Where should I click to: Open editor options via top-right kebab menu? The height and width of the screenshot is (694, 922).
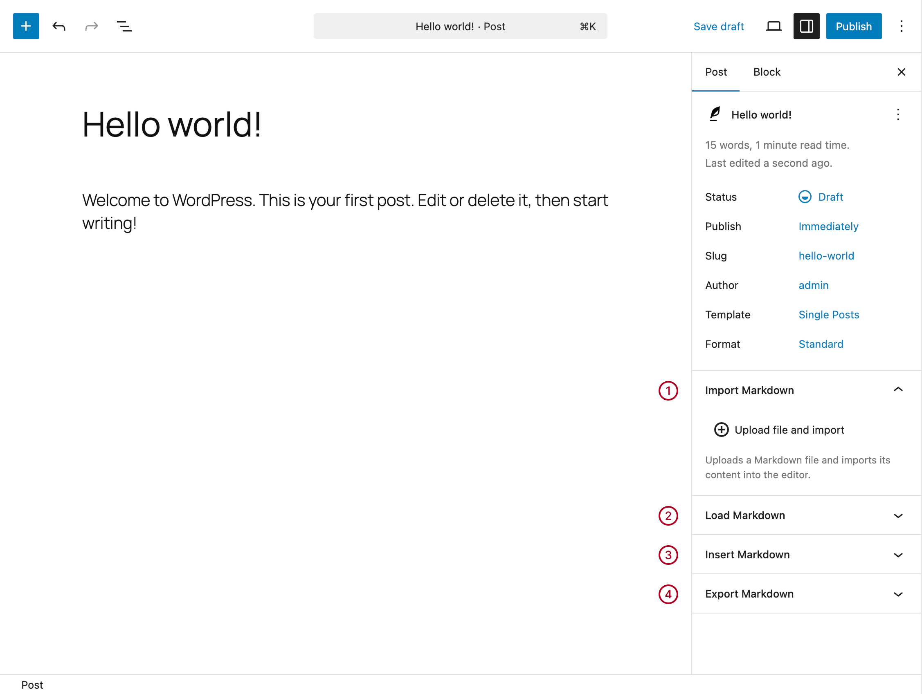click(x=901, y=26)
